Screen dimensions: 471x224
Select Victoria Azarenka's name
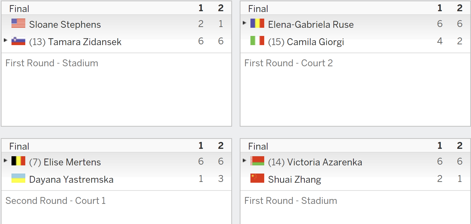pyautogui.click(x=325, y=162)
